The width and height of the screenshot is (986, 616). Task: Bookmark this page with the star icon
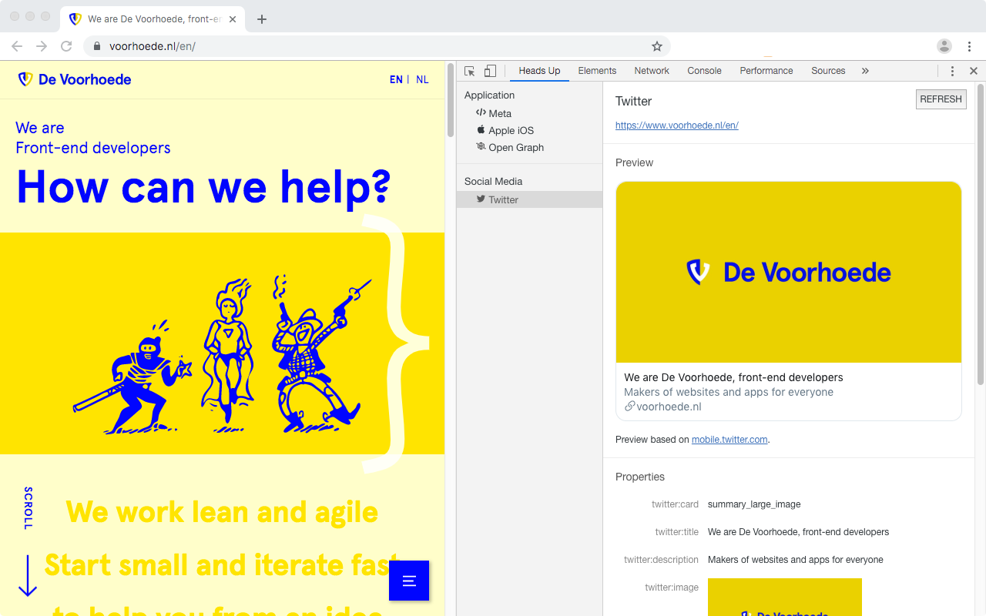[657, 46]
